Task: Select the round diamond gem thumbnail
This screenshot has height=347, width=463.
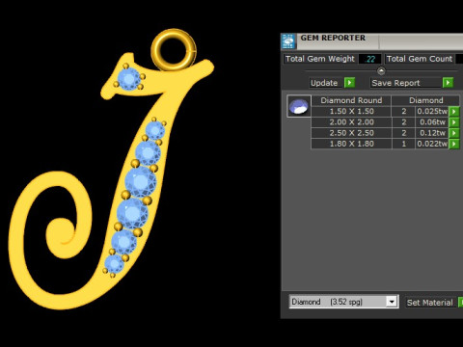Action: point(299,106)
